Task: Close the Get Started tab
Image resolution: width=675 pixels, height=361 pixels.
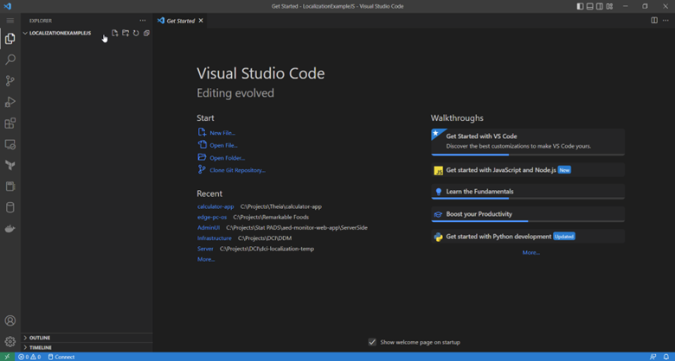Action: tap(201, 21)
